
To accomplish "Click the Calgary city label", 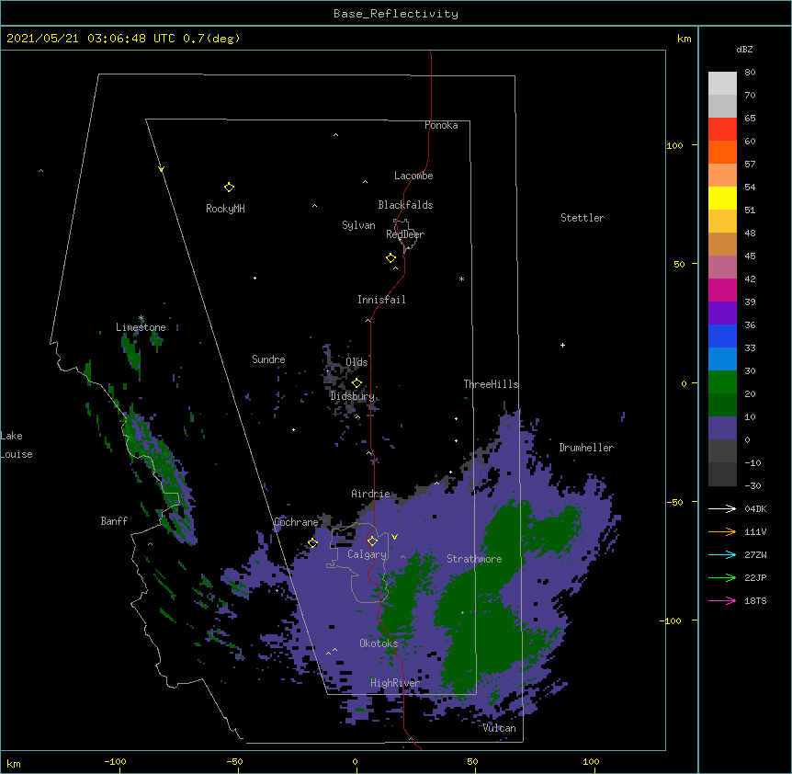I will tap(368, 554).
